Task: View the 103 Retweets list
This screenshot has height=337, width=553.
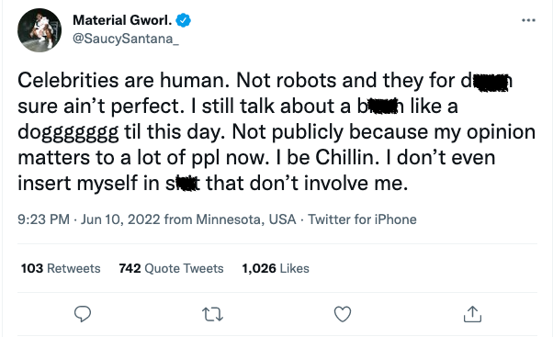Action: pyautogui.click(x=61, y=268)
